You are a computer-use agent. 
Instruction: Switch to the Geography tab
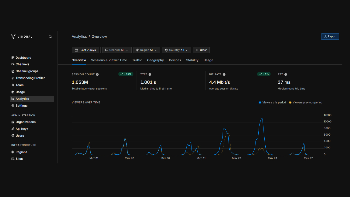tap(155, 60)
